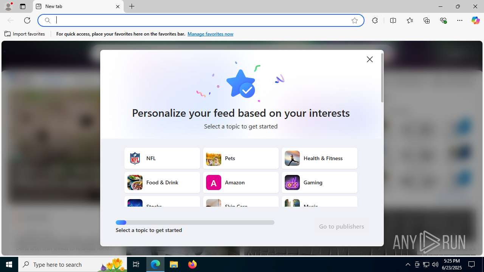Screen dimensions: 484x272
Task: Open the Edge profile icon
Action: pyautogui.click(x=8, y=6)
